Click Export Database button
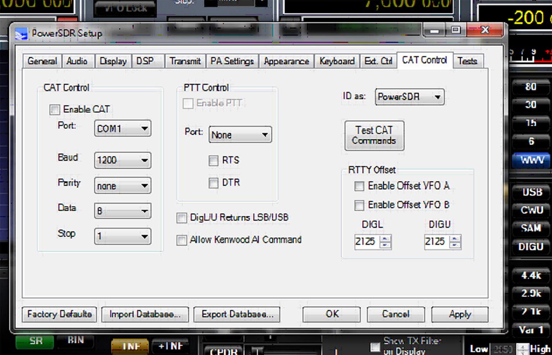 (x=237, y=314)
